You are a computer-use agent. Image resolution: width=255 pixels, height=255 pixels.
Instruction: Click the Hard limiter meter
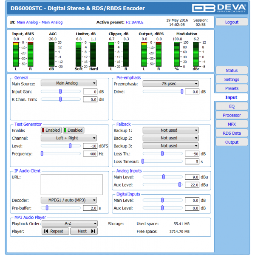point(93,54)
